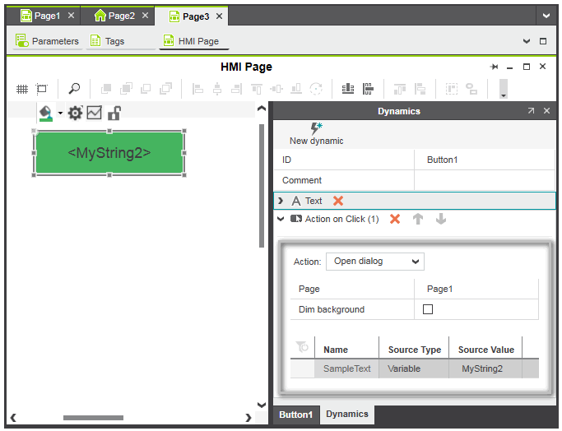Toggle the grid display icon
Viewport: 562px width, 431px height.
21,89
